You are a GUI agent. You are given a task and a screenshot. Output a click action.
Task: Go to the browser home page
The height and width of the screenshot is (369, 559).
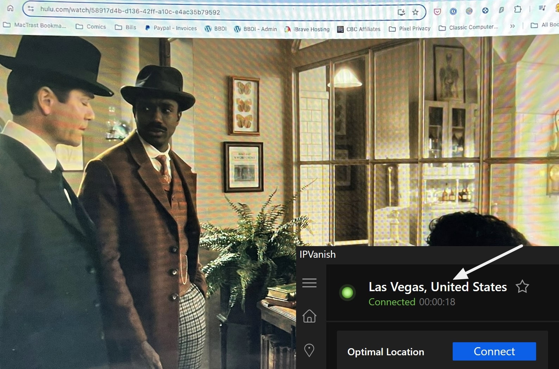click(x=10, y=8)
